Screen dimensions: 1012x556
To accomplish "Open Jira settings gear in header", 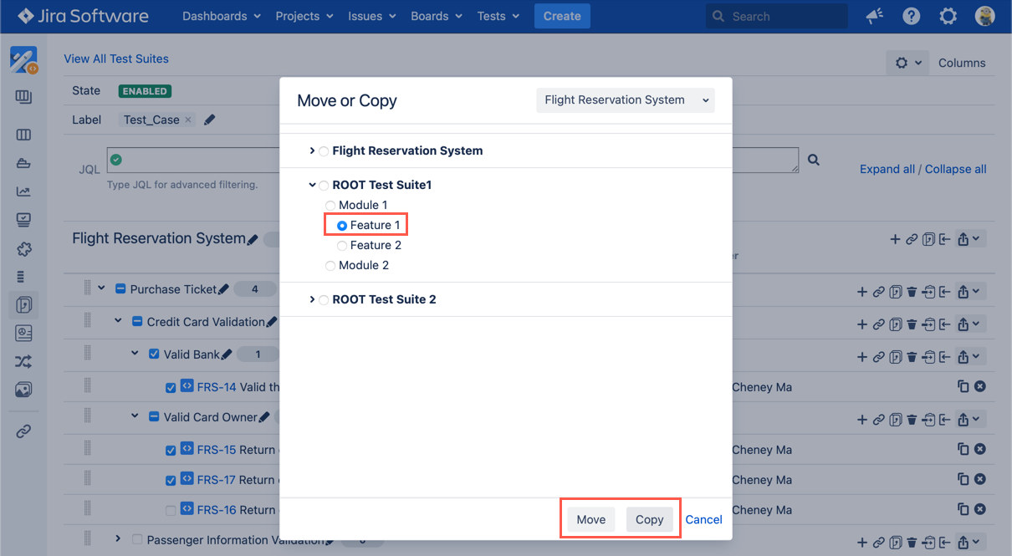I will [x=948, y=16].
